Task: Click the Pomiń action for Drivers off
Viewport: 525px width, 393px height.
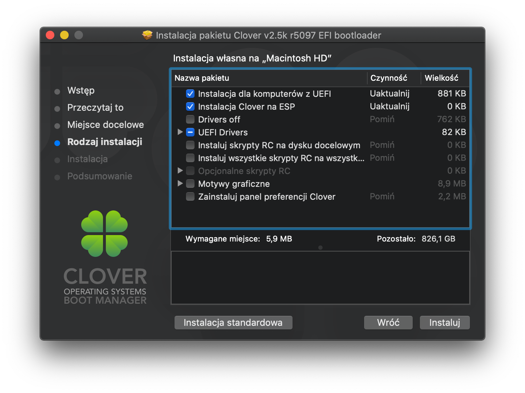Action: click(x=382, y=119)
